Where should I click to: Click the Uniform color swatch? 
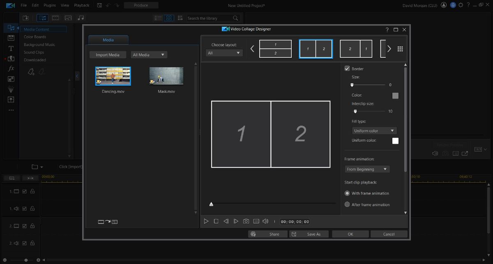pos(395,140)
